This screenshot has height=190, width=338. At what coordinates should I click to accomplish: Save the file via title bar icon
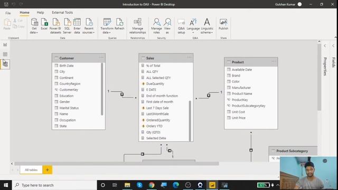pyautogui.click(x=6, y=4)
